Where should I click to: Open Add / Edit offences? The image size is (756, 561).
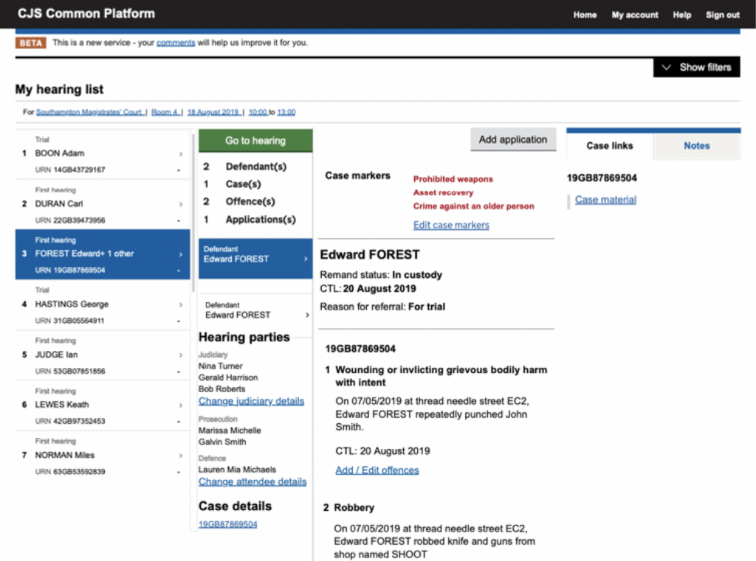click(377, 470)
